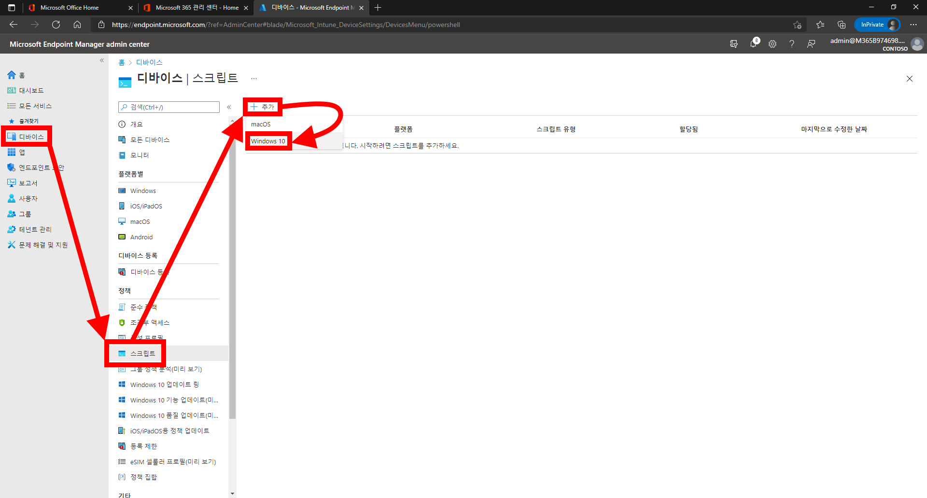Open 등록 제한

point(138,446)
